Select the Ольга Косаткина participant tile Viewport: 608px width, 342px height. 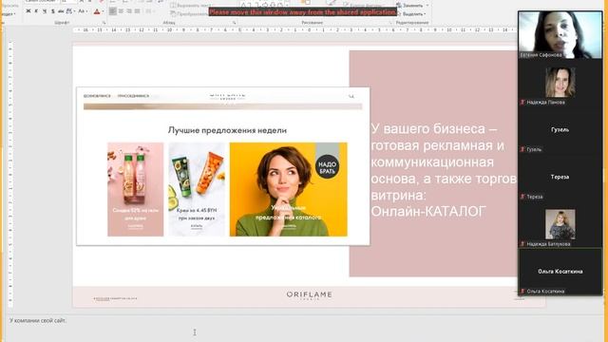[x=560, y=272]
